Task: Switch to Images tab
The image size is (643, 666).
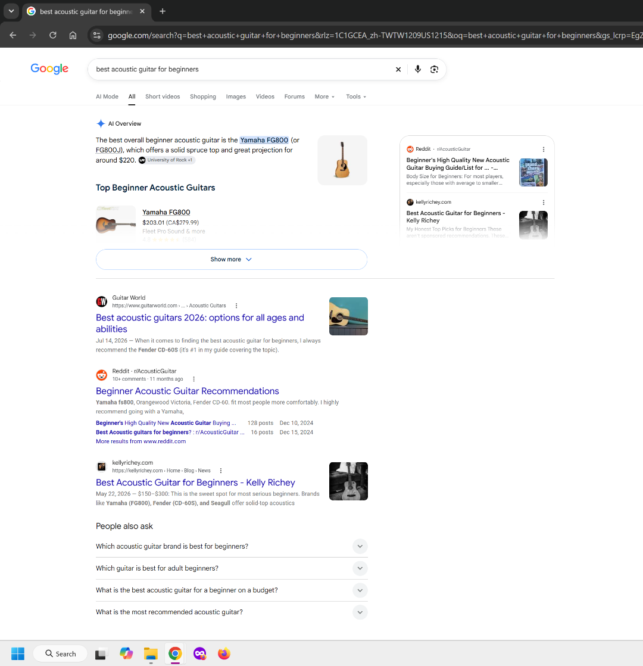Action: (236, 97)
